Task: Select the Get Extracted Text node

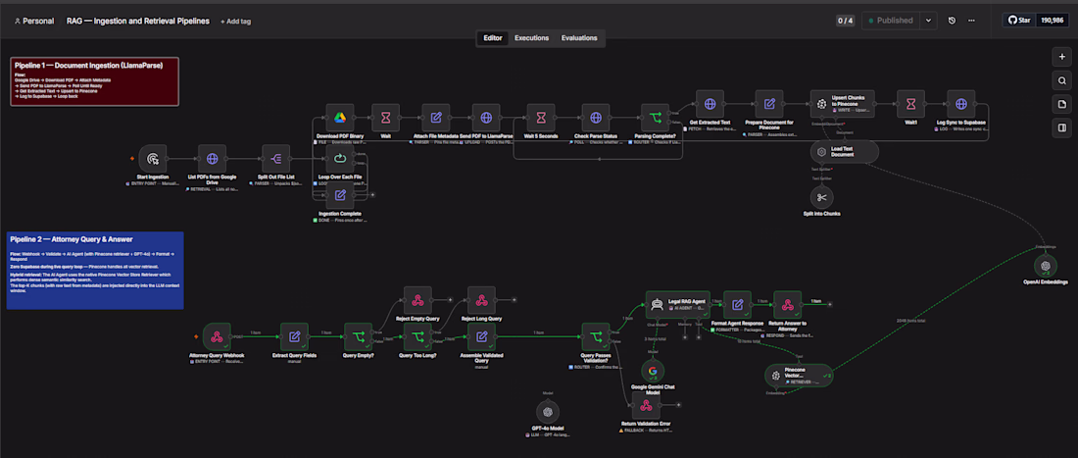Action: [710, 104]
